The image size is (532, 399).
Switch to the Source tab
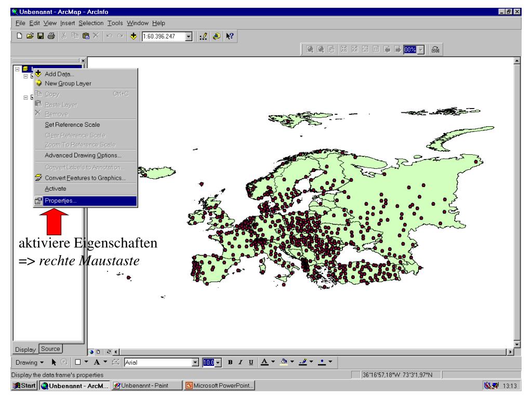[50, 349]
